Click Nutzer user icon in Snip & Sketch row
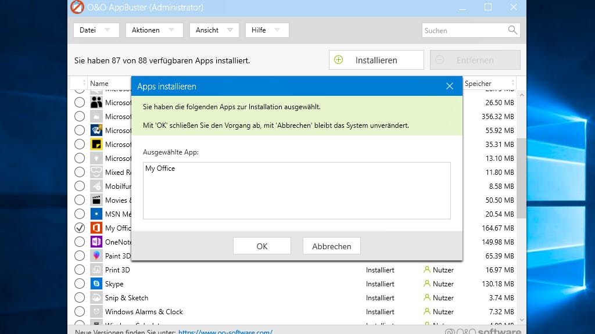This screenshot has height=334, width=595. click(x=427, y=297)
